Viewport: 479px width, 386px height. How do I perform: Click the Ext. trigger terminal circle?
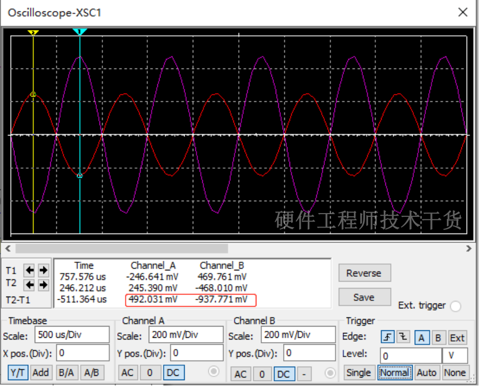click(455, 306)
